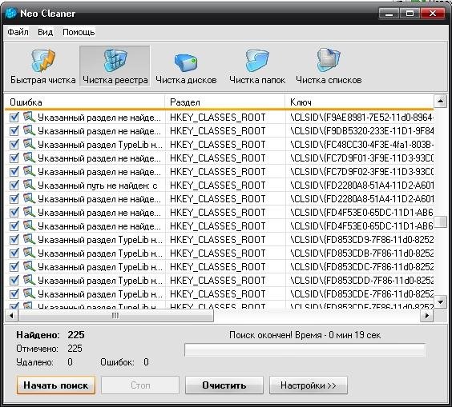Open the Быстрая чистка quick clean tool
The image size is (452, 407).
point(43,66)
